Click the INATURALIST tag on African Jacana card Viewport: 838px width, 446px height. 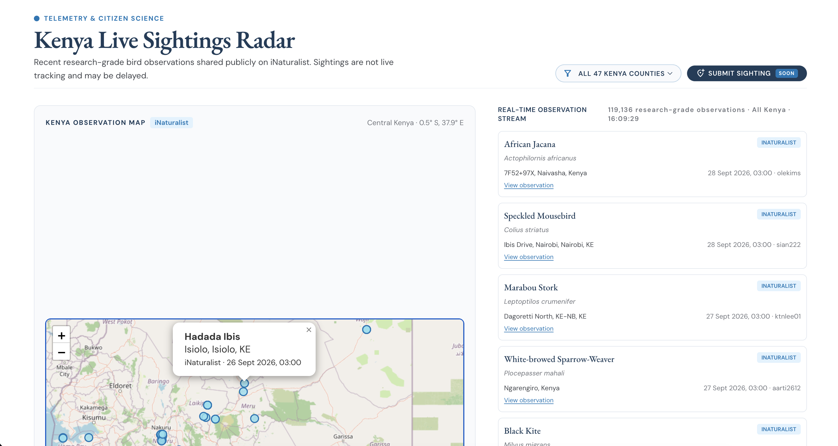coord(778,143)
